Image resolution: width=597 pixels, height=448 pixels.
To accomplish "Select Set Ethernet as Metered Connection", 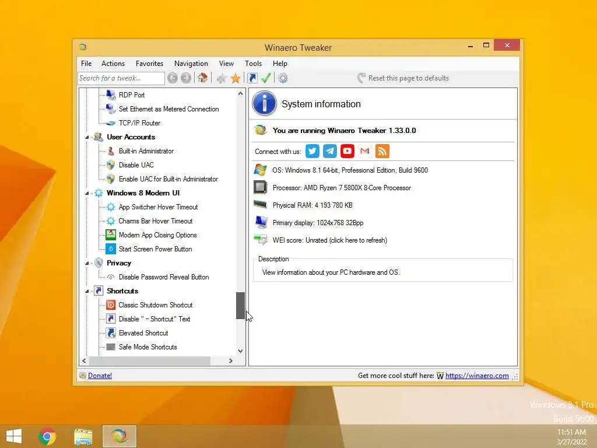I will [168, 109].
